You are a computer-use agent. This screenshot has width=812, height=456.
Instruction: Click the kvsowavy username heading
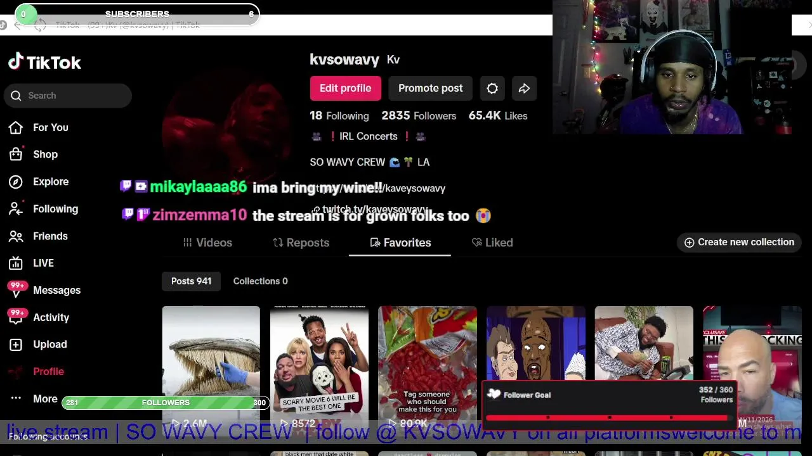pyautogui.click(x=344, y=60)
